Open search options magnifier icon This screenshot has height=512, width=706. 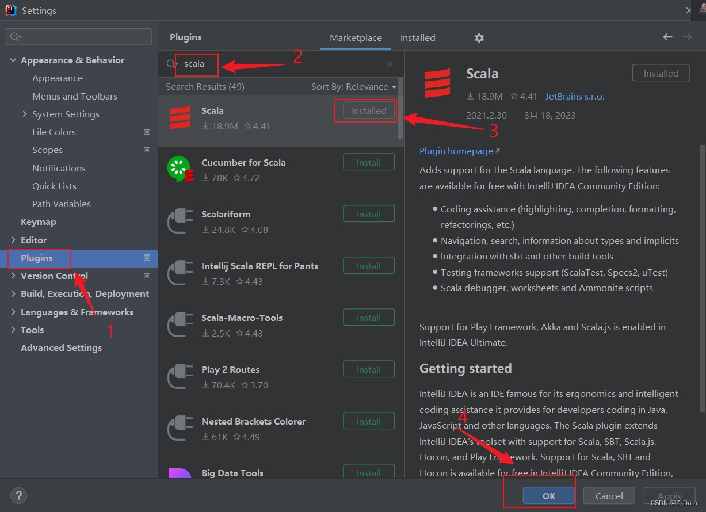pos(171,64)
